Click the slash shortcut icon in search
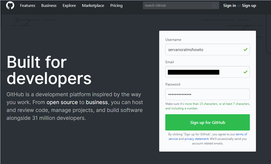 215,5
